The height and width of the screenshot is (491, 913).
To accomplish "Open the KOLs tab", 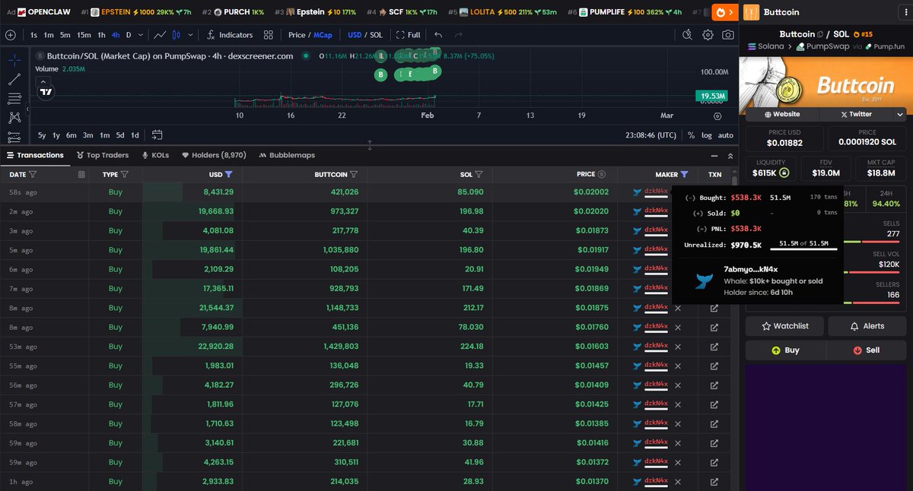I will point(155,155).
